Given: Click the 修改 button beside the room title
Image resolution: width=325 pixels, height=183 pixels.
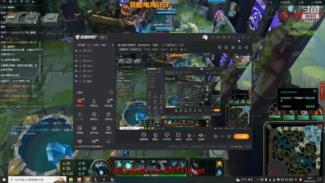Looking at the screenshot, I should click(x=155, y=45).
